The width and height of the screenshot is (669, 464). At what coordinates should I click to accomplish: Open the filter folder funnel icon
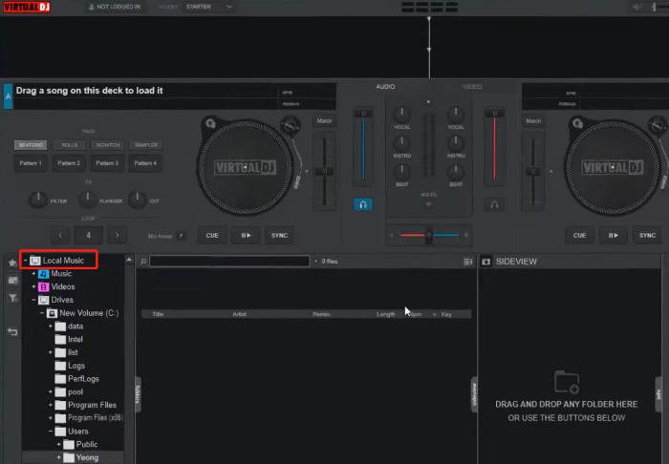coord(12,298)
